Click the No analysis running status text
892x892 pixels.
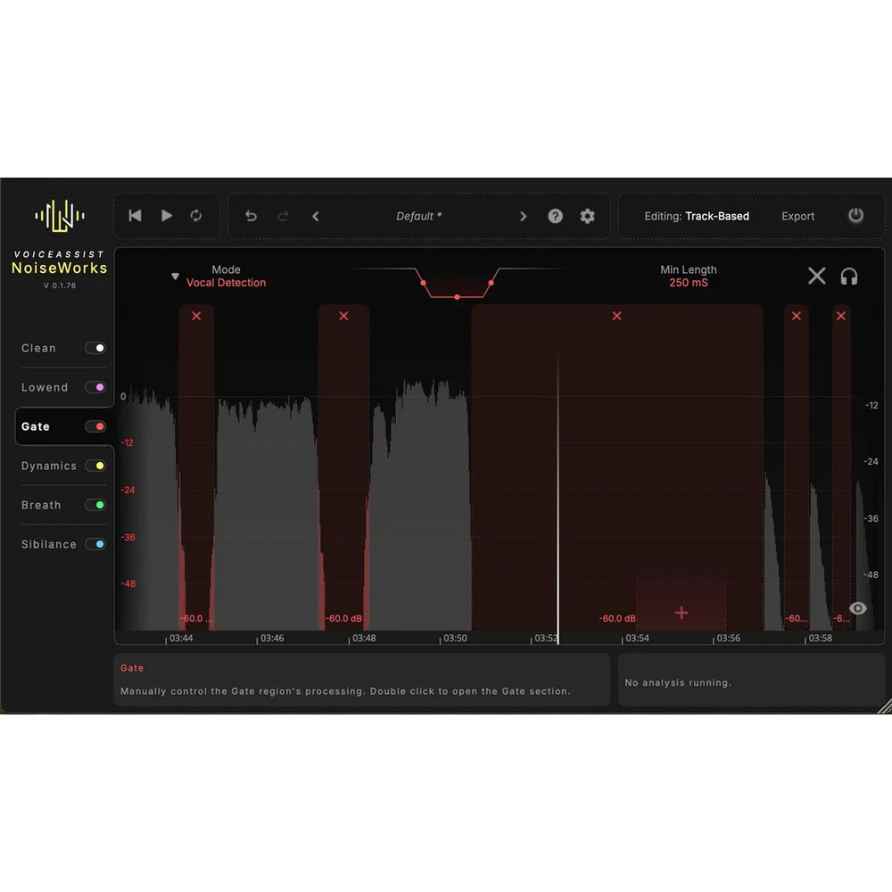coord(678,682)
